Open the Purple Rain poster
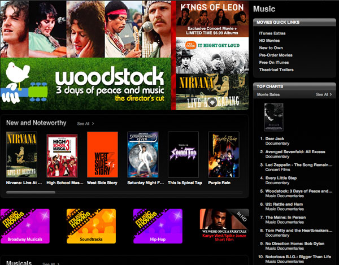Viewport: 339px width, 265px height. tap(224, 155)
